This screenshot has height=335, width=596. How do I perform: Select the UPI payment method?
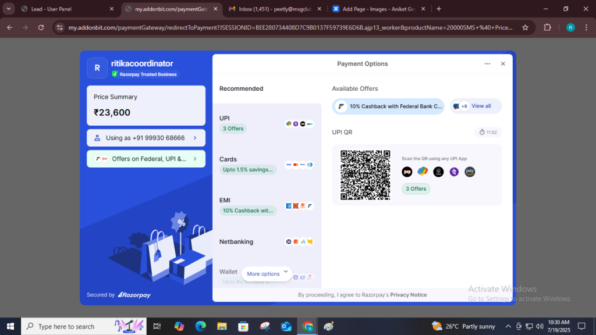pyautogui.click(x=267, y=124)
